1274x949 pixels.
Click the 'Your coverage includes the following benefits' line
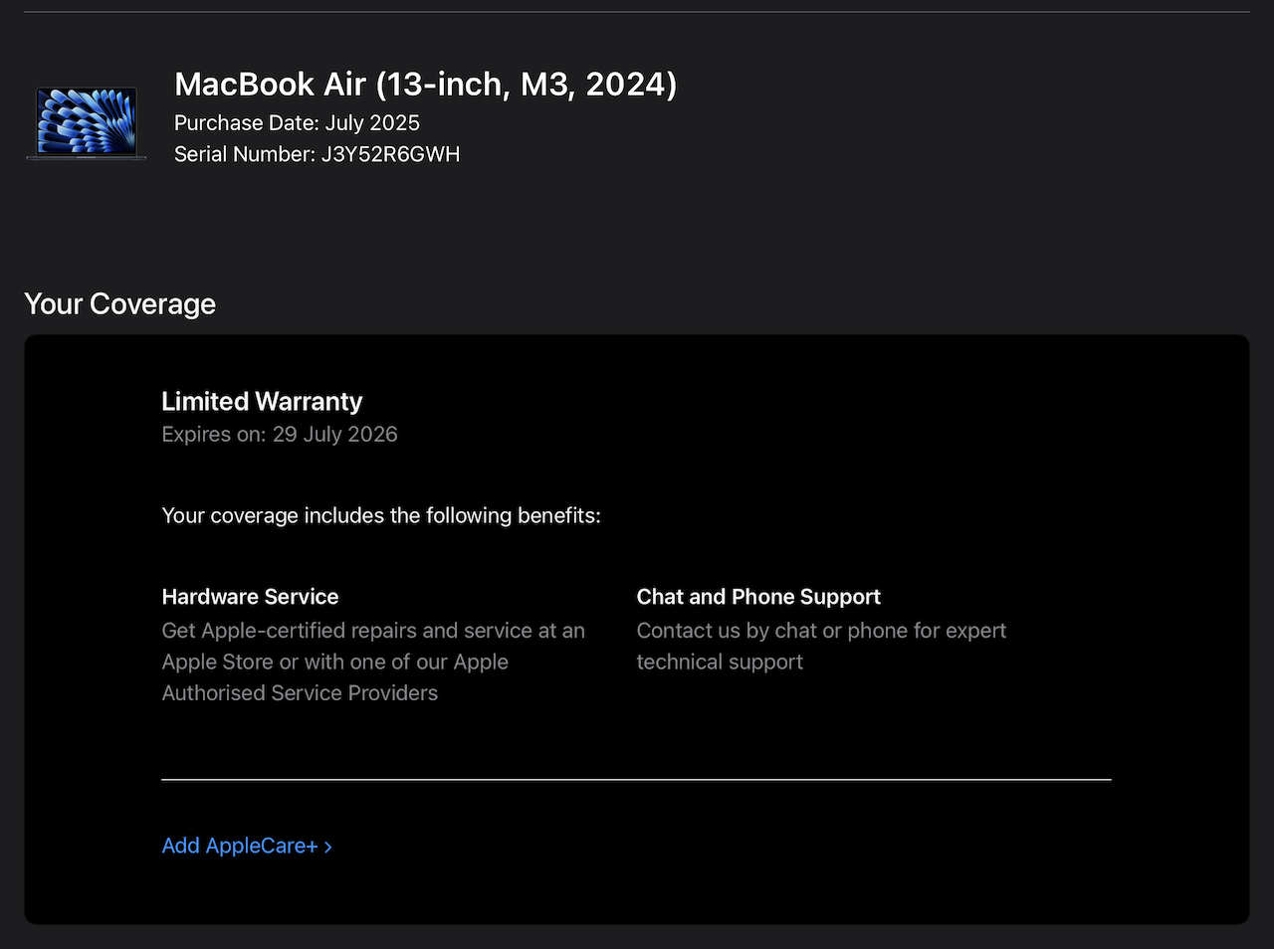click(x=381, y=515)
